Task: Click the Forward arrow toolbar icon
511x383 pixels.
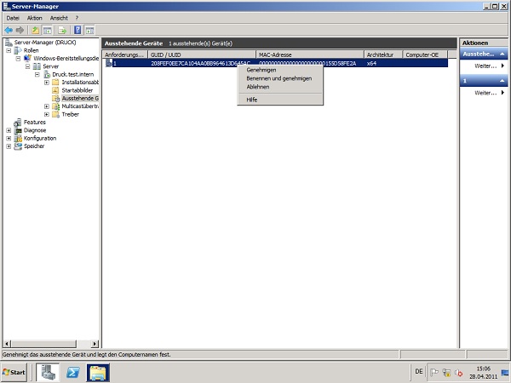Action: point(20,31)
